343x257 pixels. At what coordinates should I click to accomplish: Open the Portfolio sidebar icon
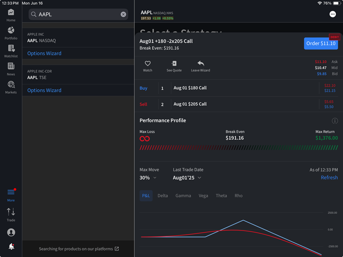[x=11, y=33]
